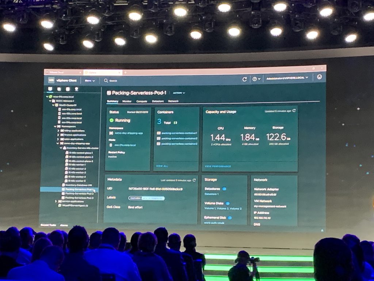This screenshot has height=281, width=374.
Task: Open the esx-01a.corp.local node link in Status
Action: (x=125, y=145)
